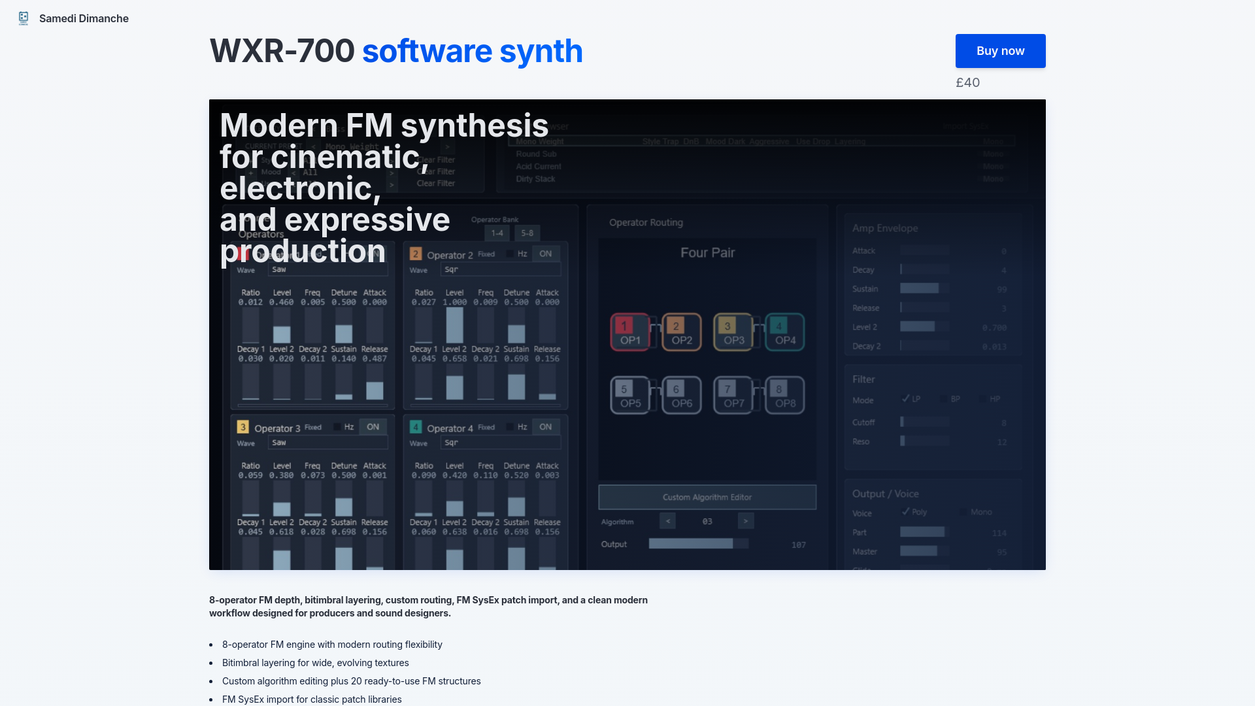Select the OP8 routing node

coord(784,395)
